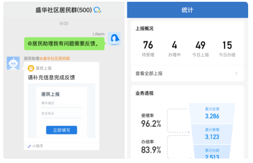Tap the 立即填写 button

click(x=61, y=130)
